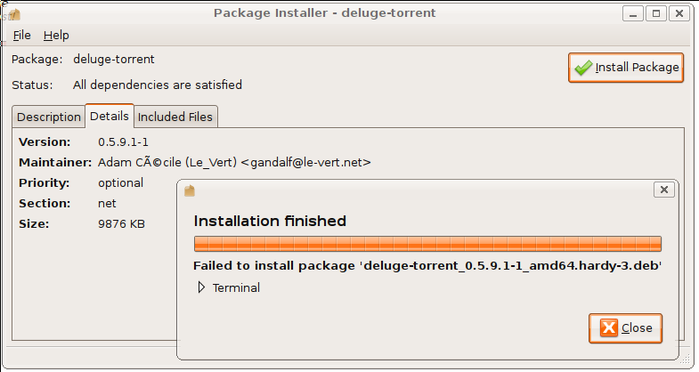699x372 pixels.
Task: Switch to the Description tab
Action: point(49,117)
